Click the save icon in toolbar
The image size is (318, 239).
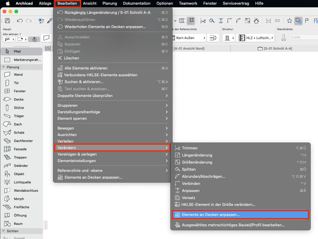(8, 21)
